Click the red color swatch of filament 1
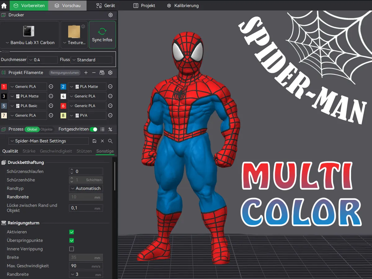Screen dimensions: 372x279 (4, 86)
